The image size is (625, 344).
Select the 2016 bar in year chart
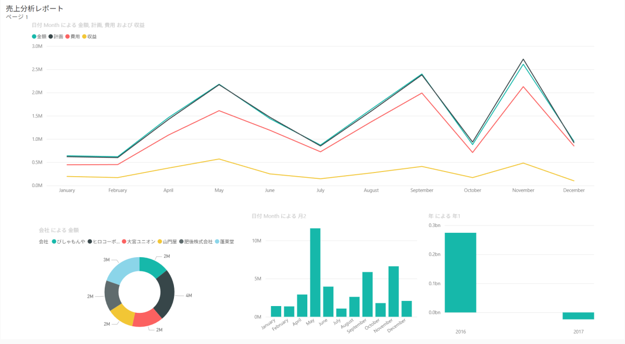[x=460, y=273]
